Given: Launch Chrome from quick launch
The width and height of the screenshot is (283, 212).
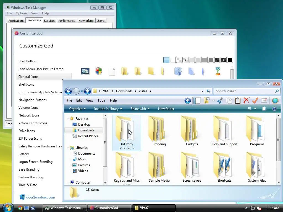Looking at the screenshot, I should (20, 208).
